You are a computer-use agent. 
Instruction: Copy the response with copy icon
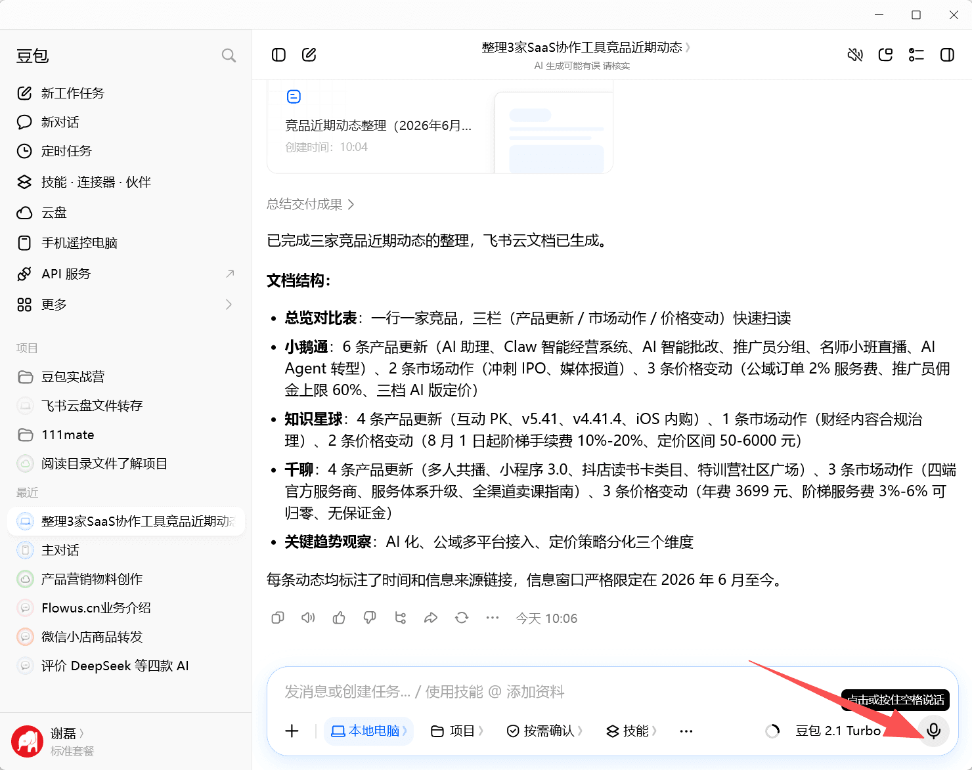coord(278,618)
